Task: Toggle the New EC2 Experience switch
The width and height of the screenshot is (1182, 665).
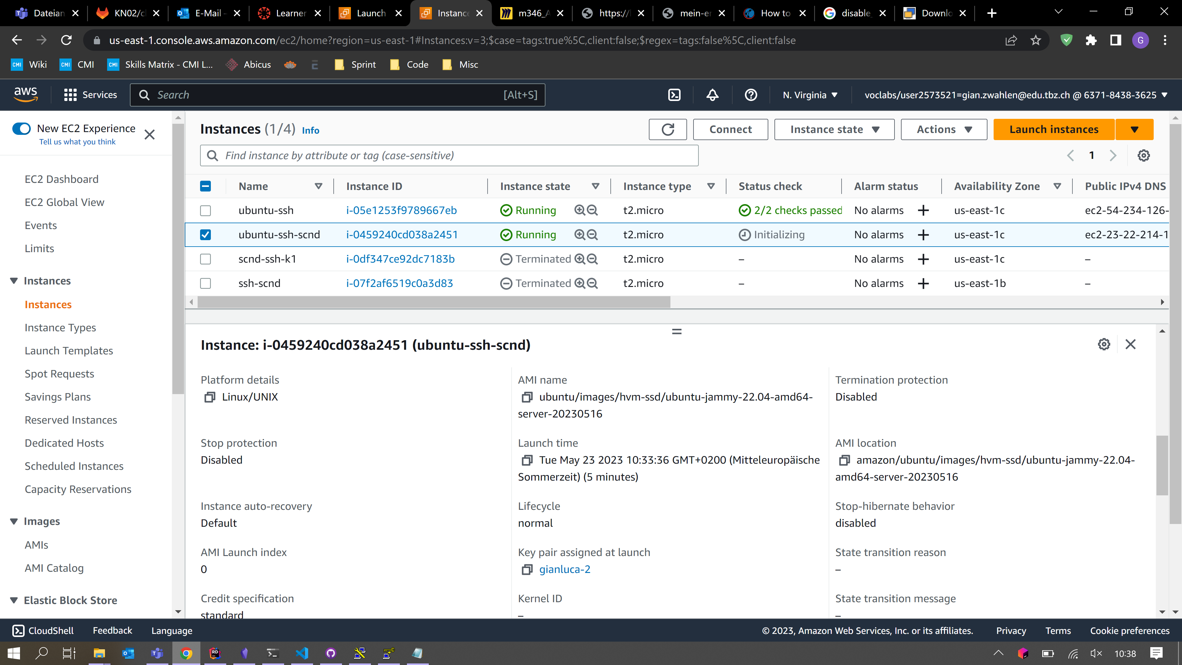Action: [22, 128]
